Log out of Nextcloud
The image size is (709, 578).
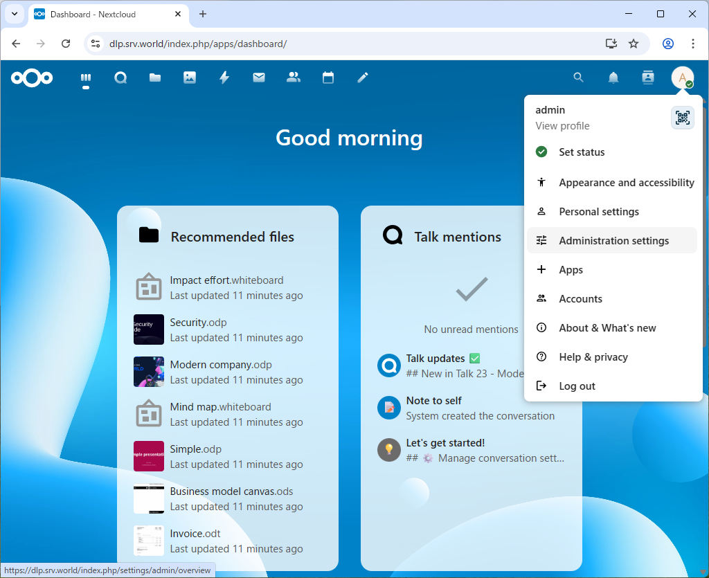(612, 386)
